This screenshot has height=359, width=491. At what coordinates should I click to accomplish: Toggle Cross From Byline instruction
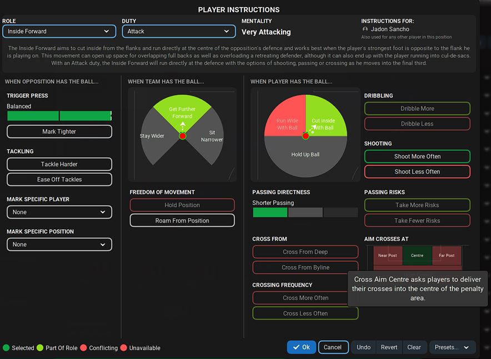[x=305, y=267]
